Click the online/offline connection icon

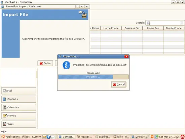point(4,132)
